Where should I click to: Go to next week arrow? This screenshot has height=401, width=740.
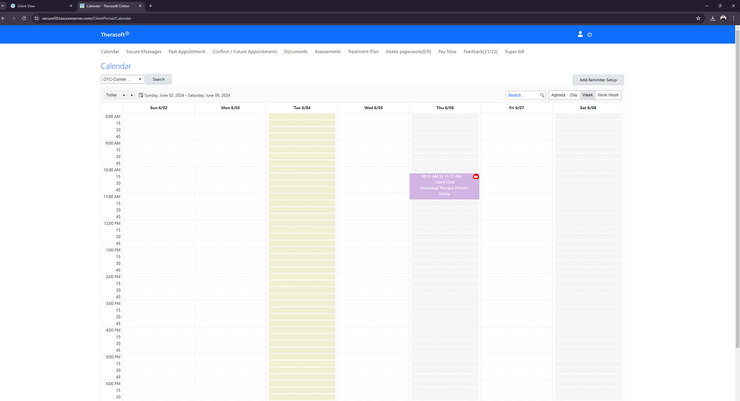click(x=131, y=95)
